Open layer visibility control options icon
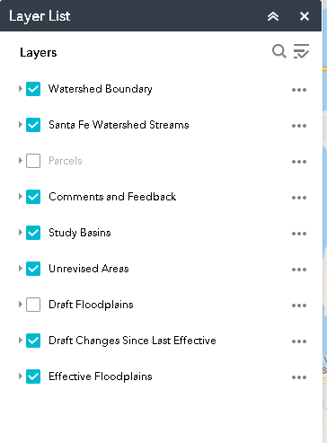This screenshot has width=327, height=443. [x=301, y=51]
